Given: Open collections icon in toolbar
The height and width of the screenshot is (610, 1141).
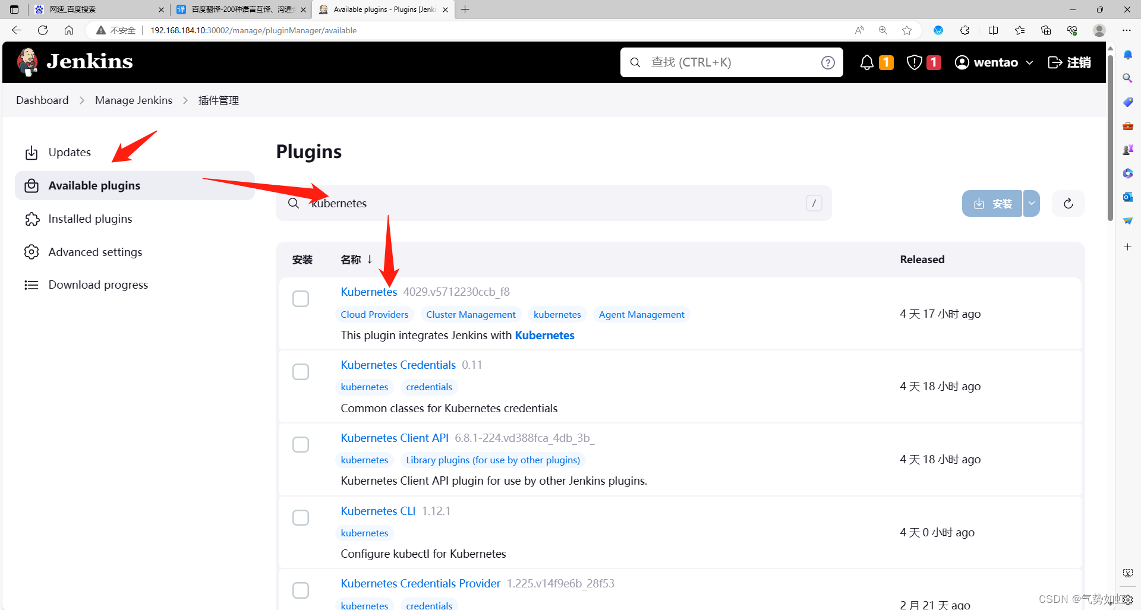Looking at the screenshot, I should pyautogui.click(x=1046, y=30).
